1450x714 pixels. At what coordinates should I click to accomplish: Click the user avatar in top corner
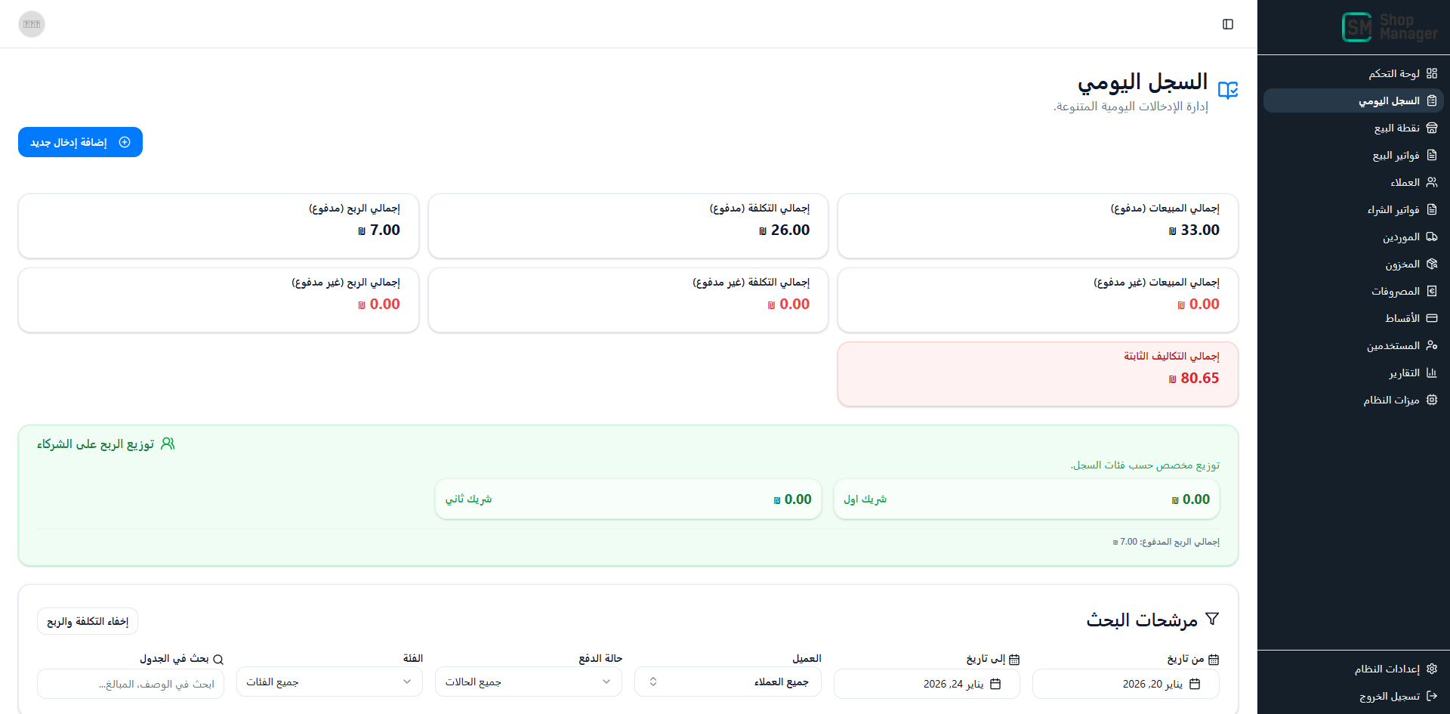point(32,24)
